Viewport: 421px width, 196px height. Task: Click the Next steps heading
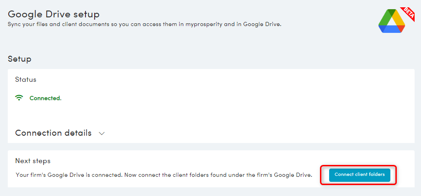point(32,161)
